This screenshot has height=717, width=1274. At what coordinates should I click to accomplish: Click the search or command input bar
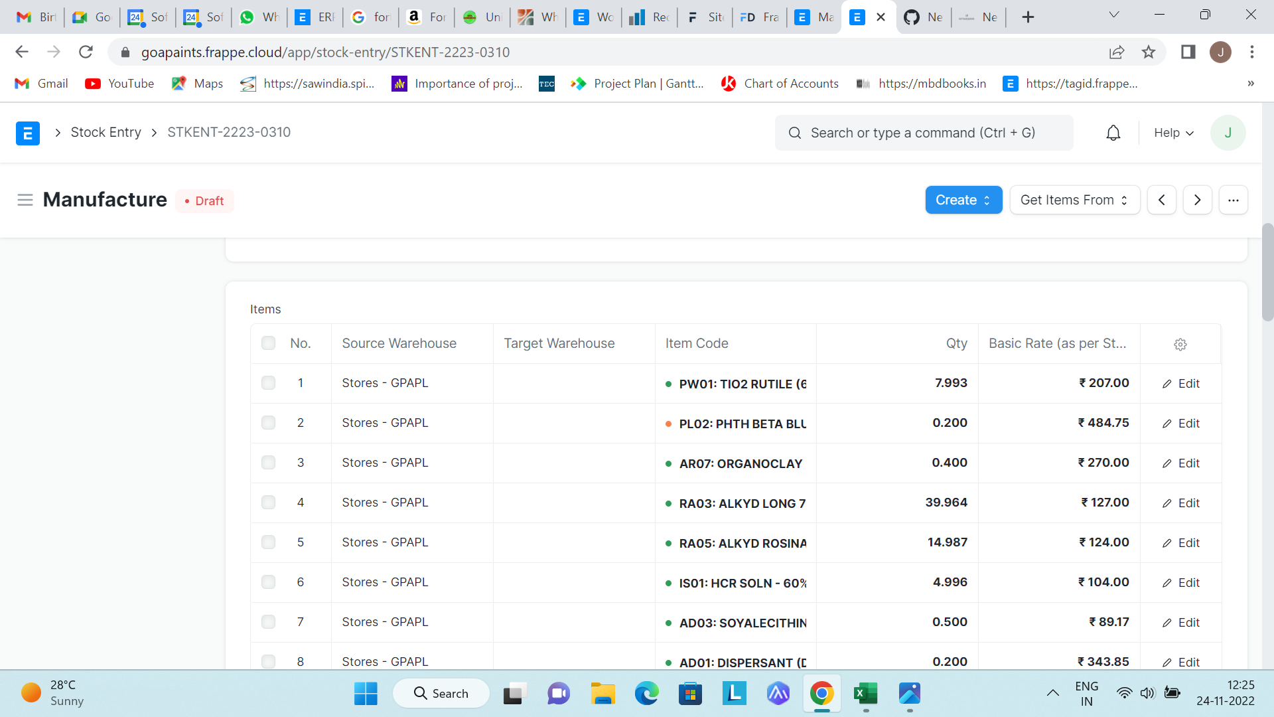(x=923, y=133)
